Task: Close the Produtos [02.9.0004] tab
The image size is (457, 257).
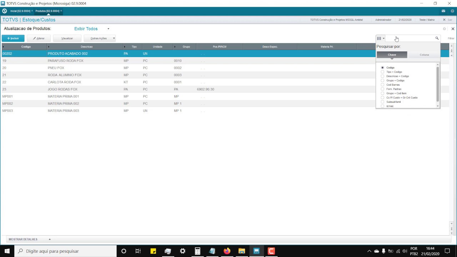Action: pyautogui.click(x=61, y=11)
